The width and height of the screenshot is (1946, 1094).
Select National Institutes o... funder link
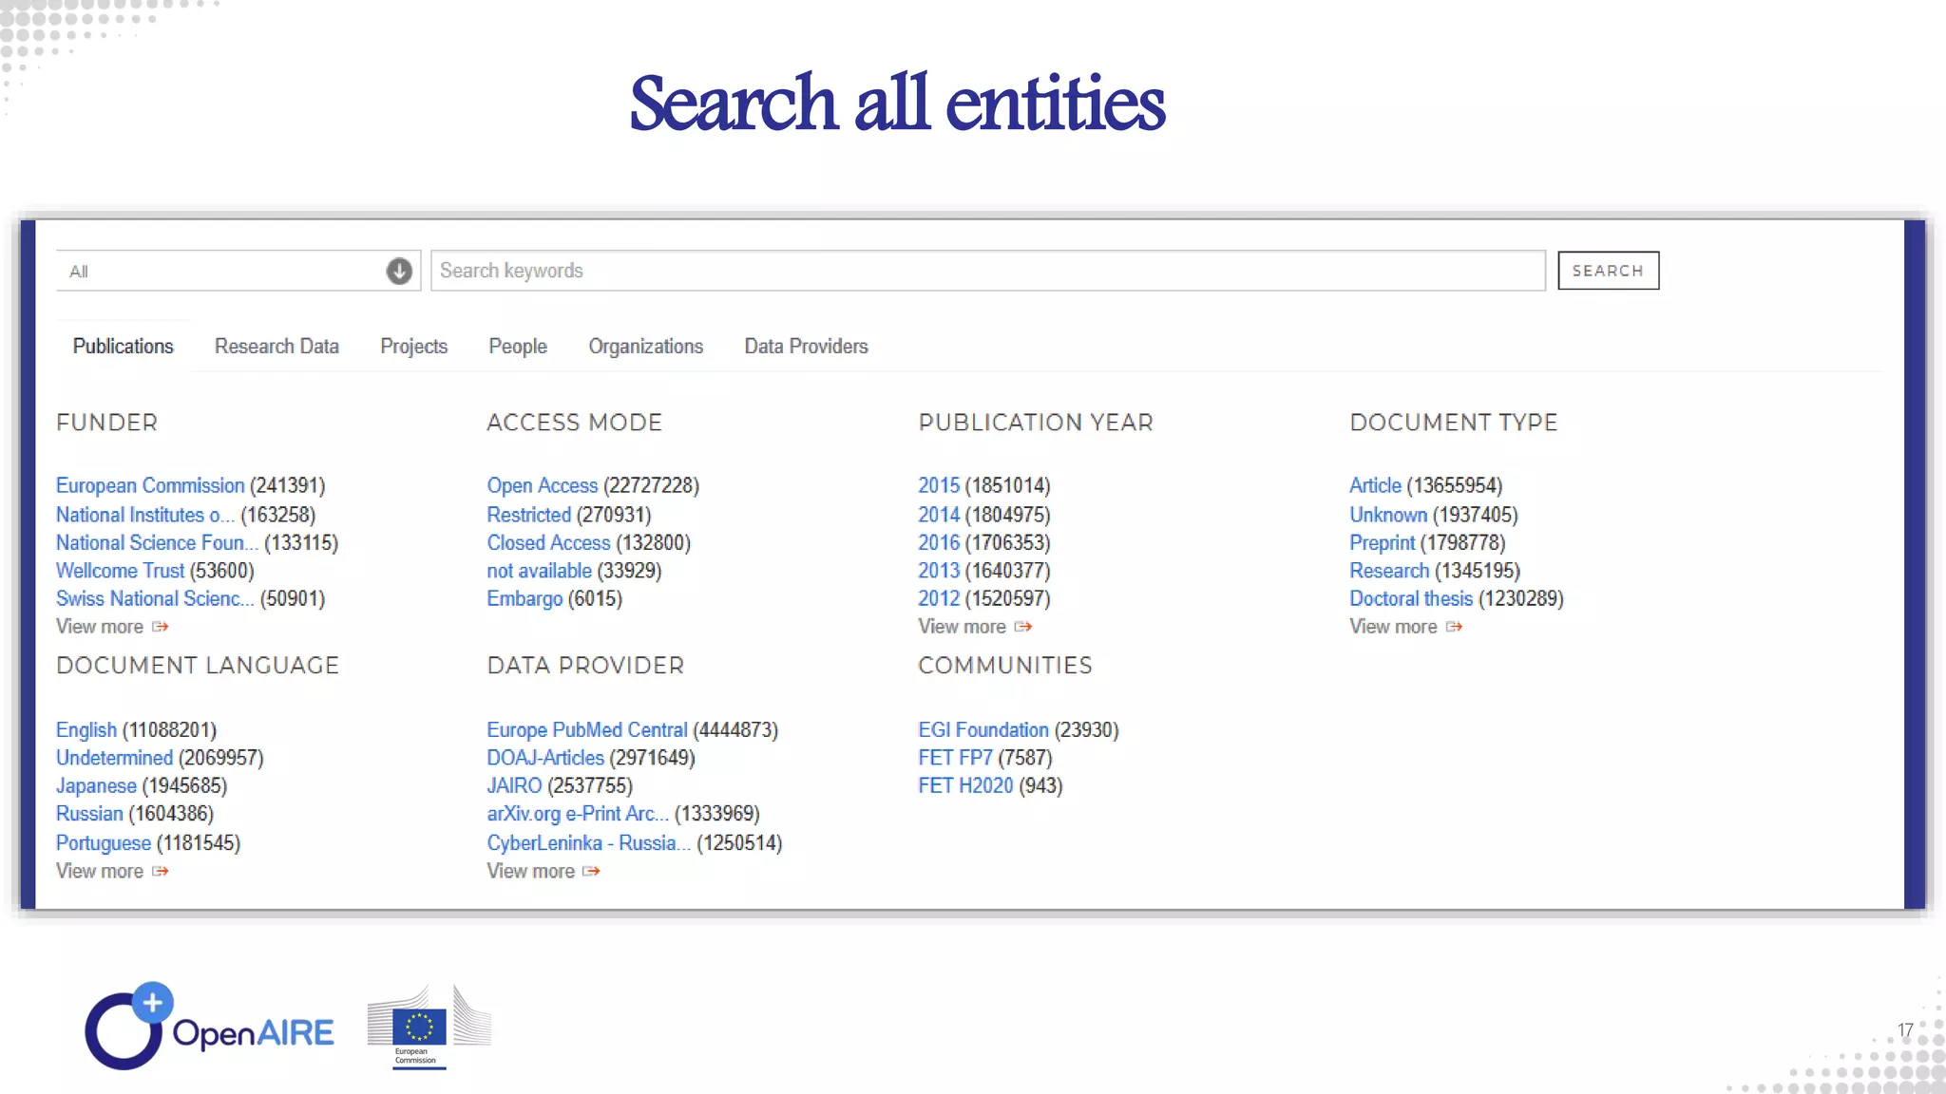coord(144,515)
